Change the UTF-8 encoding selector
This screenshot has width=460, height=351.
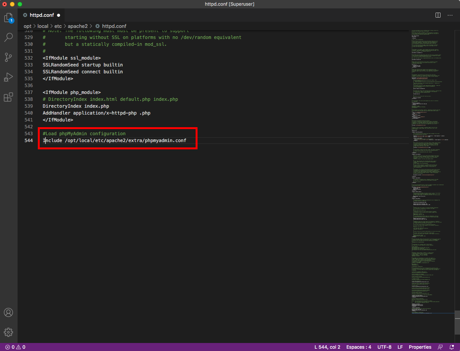(x=384, y=347)
